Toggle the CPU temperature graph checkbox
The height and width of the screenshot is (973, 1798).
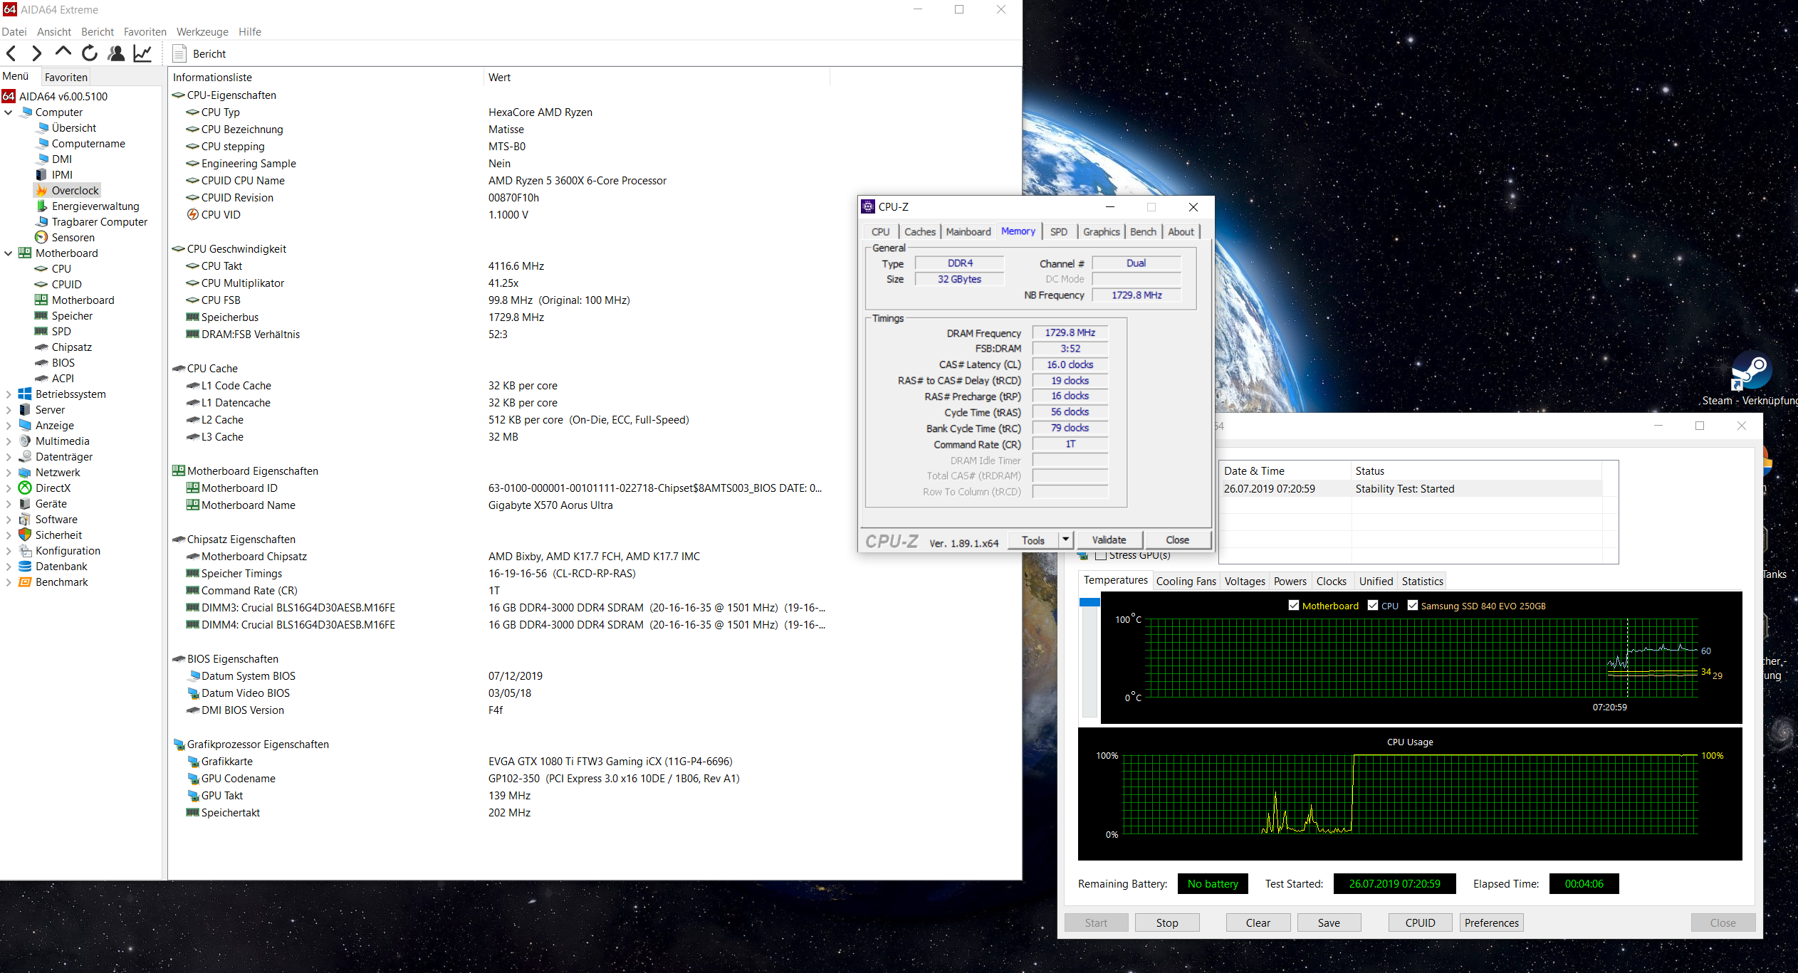(1373, 606)
